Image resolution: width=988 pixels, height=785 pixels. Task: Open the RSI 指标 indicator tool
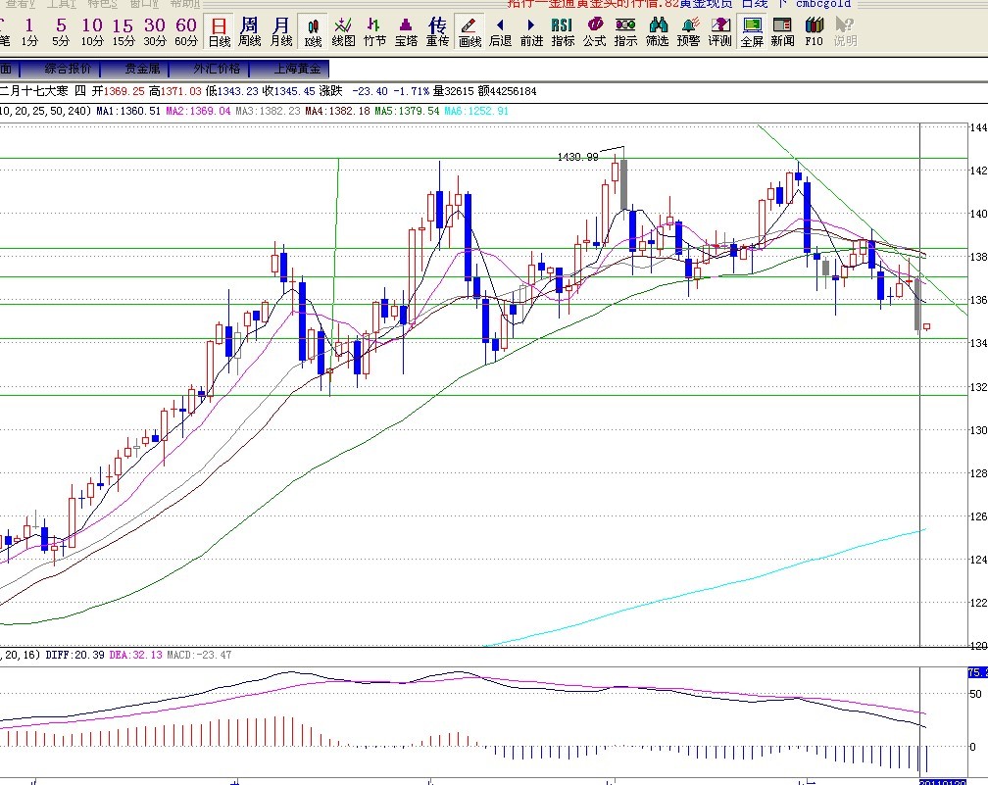point(563,31)
